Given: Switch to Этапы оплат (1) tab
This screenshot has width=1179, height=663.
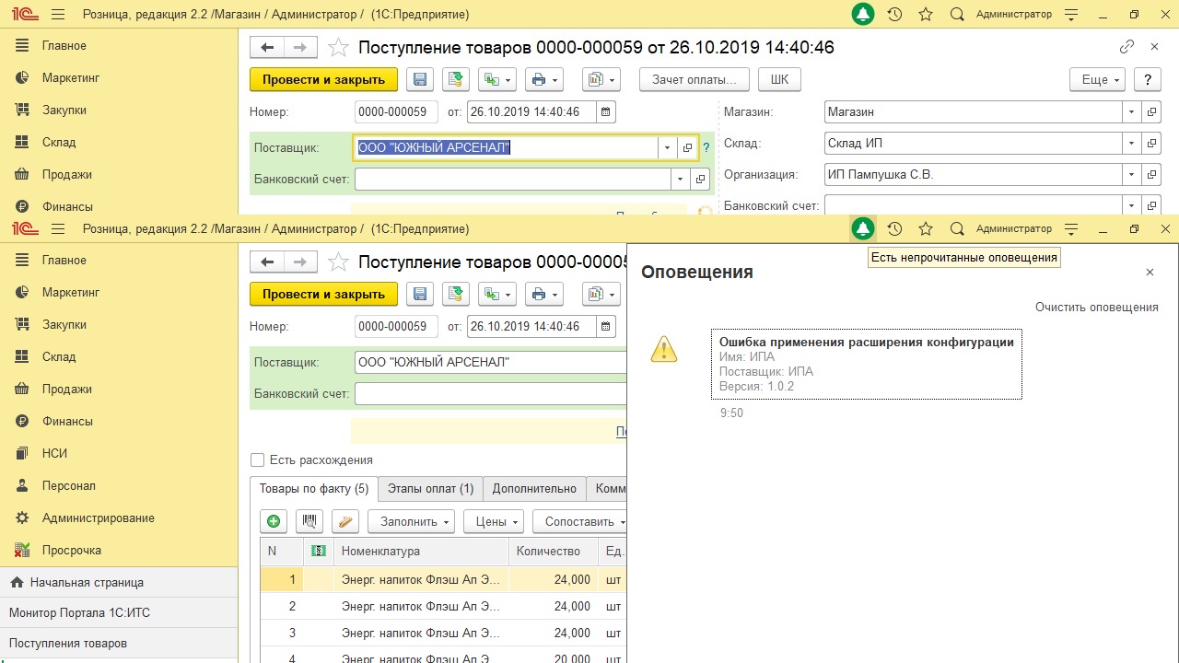Looking at the screenshot, I should (x=430, y=489).
